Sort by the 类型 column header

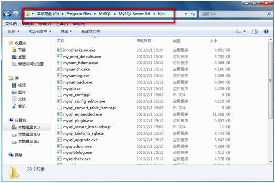click(177, 41)
